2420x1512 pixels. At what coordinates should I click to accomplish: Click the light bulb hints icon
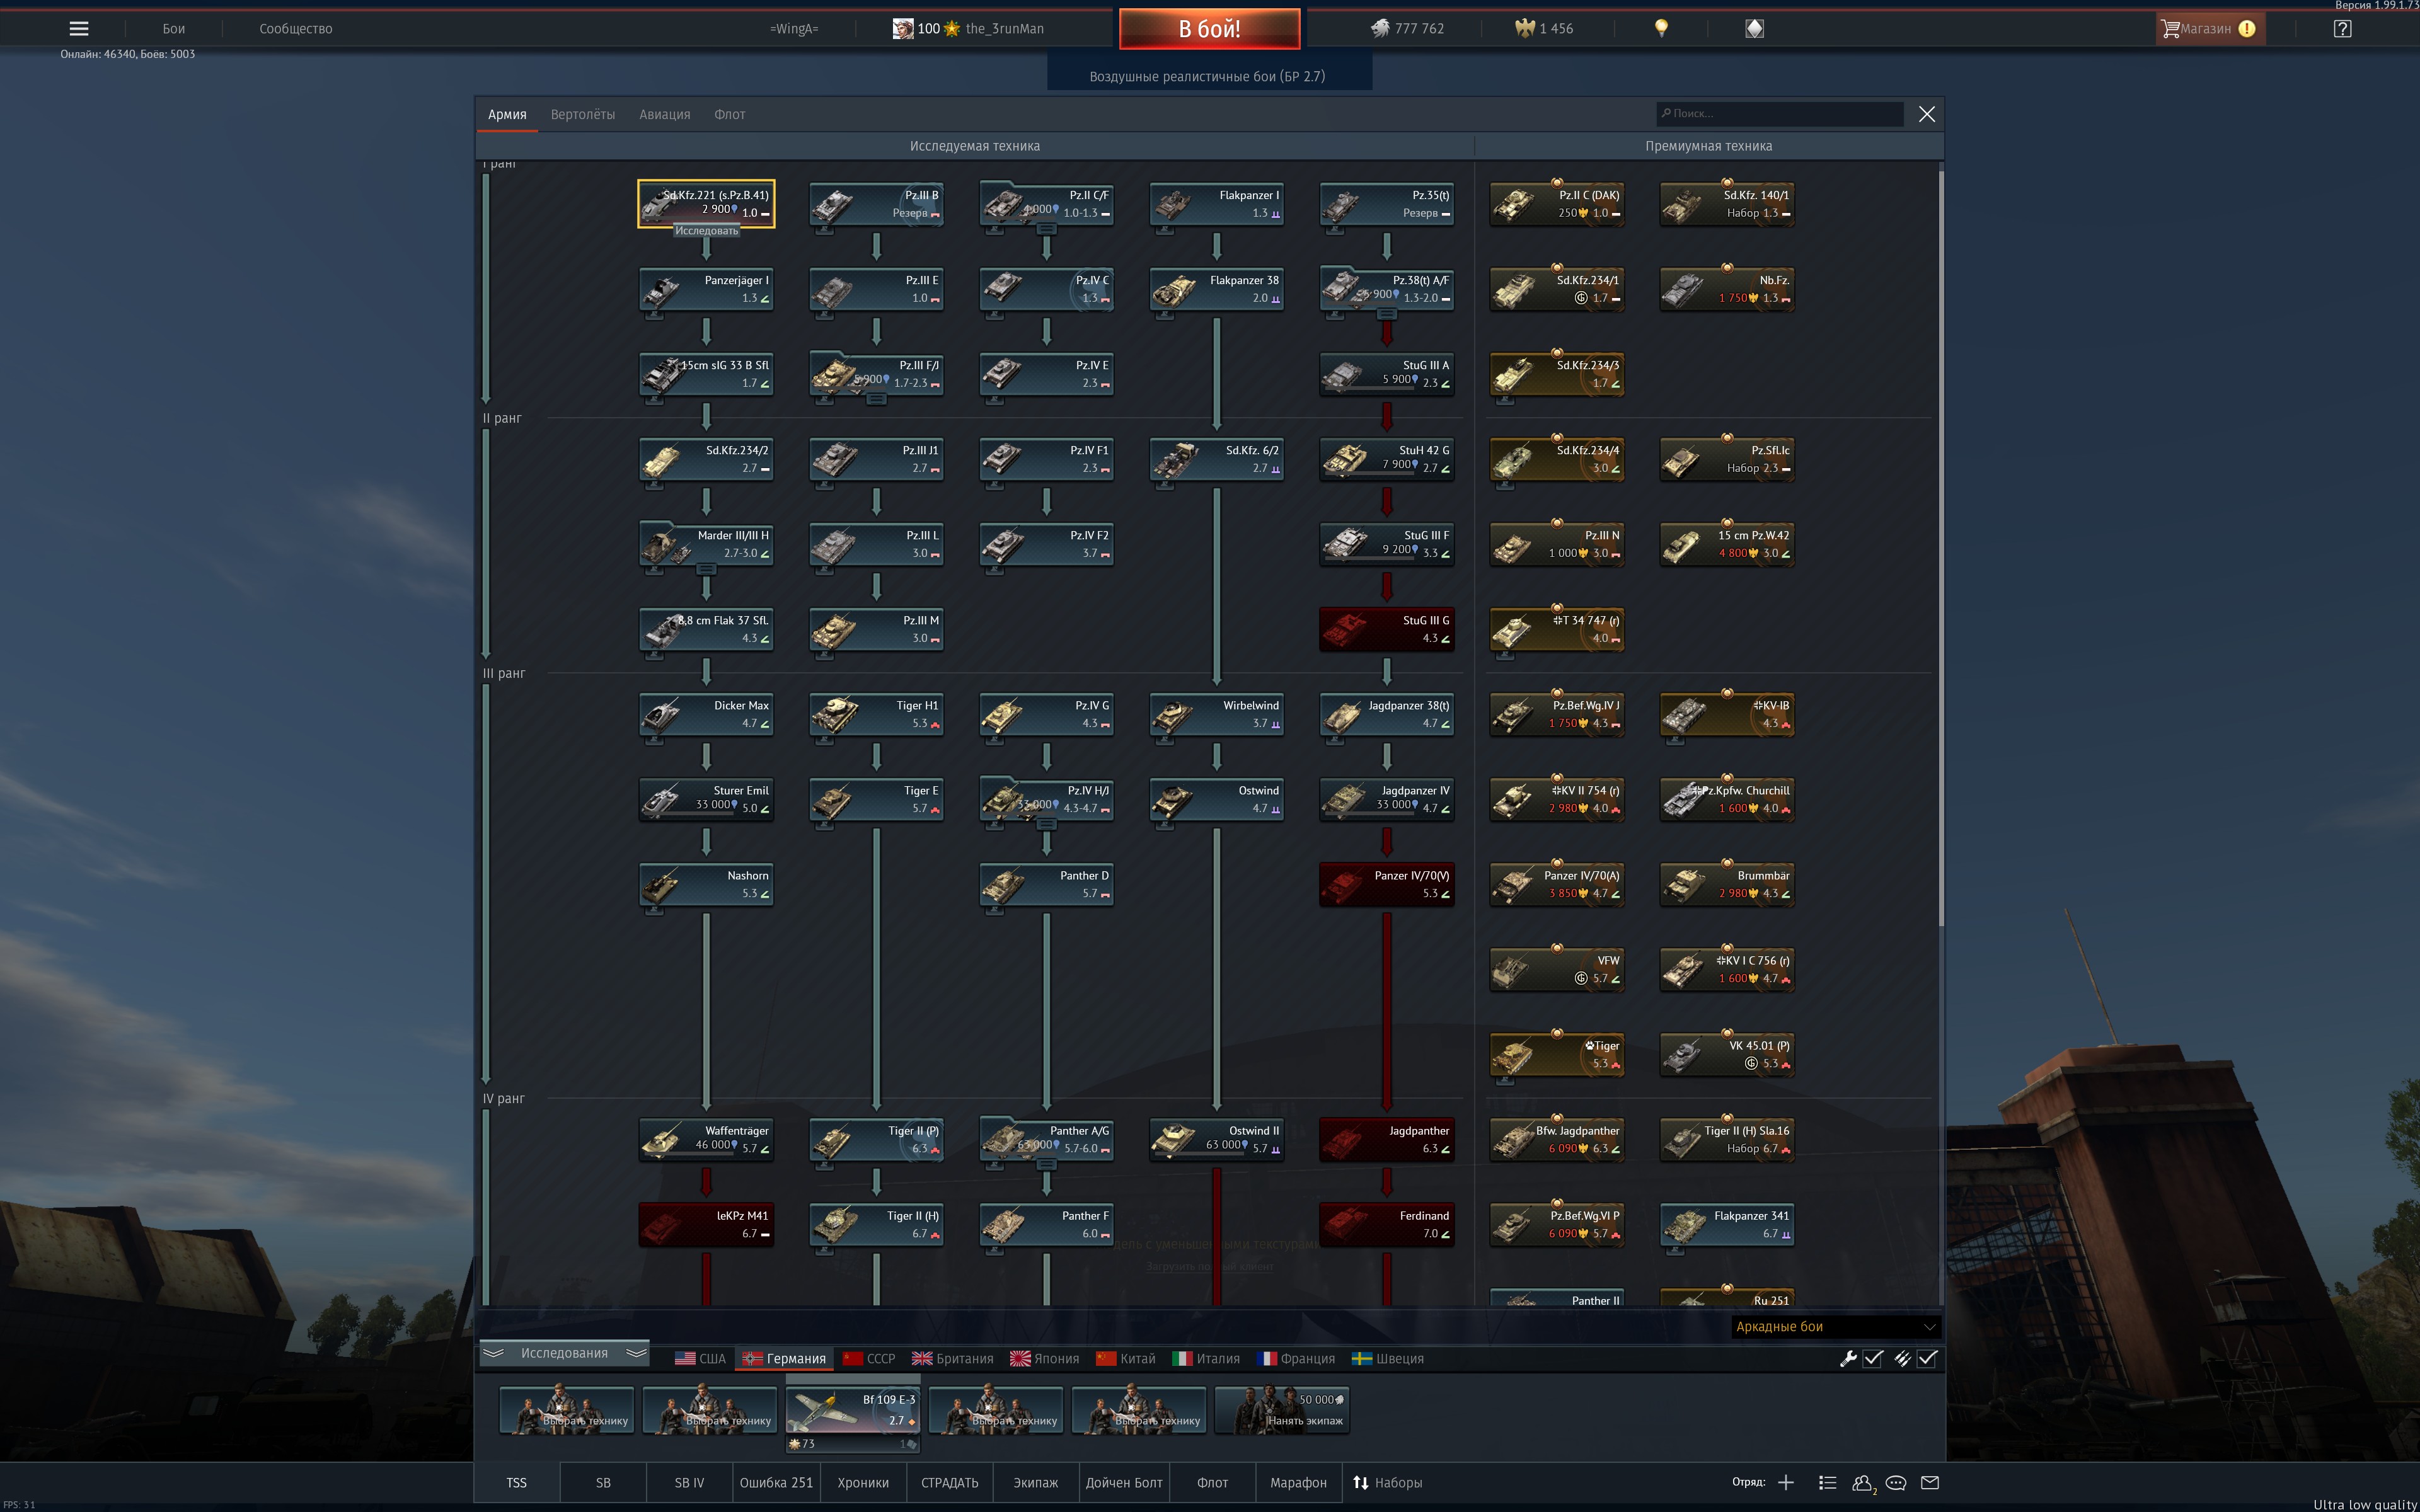(1661, 28)
